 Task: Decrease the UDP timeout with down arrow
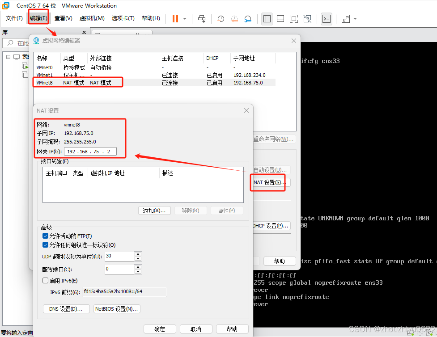coord(138,259)
